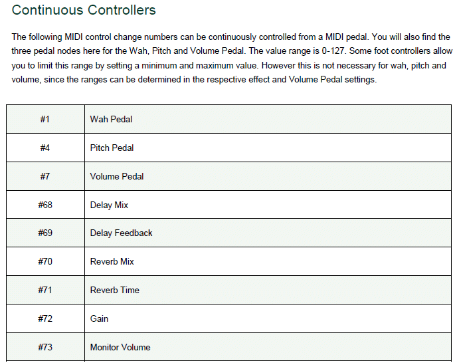Image resolution: width=455 pixels, height=363 pixels.
Task: Click the Reverb Time table entry
Action: pyautogui.click(x=114, y=290)
